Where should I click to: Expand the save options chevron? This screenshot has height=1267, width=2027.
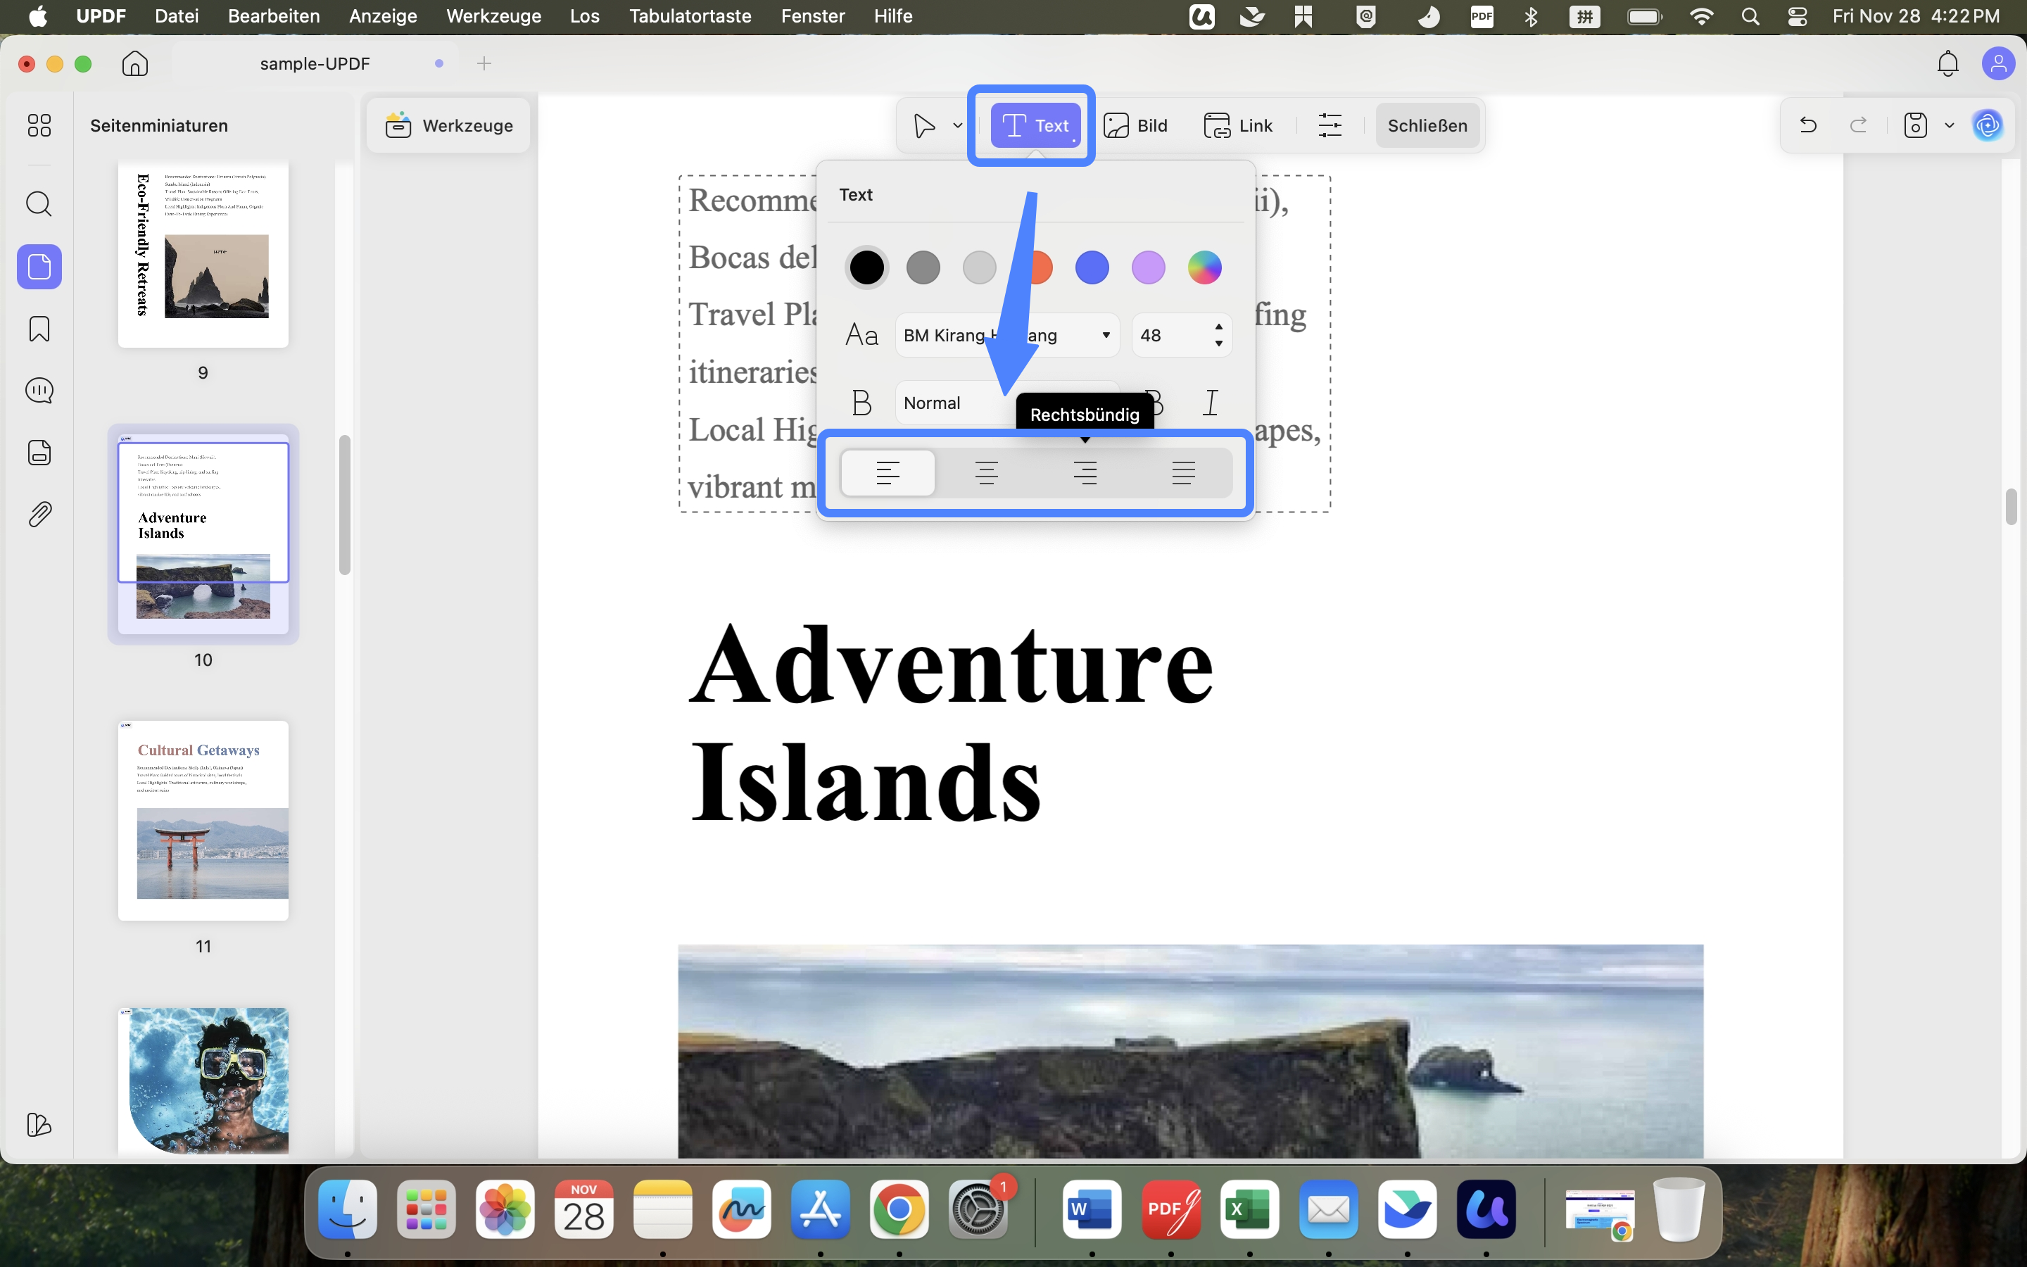(1948, 125)
